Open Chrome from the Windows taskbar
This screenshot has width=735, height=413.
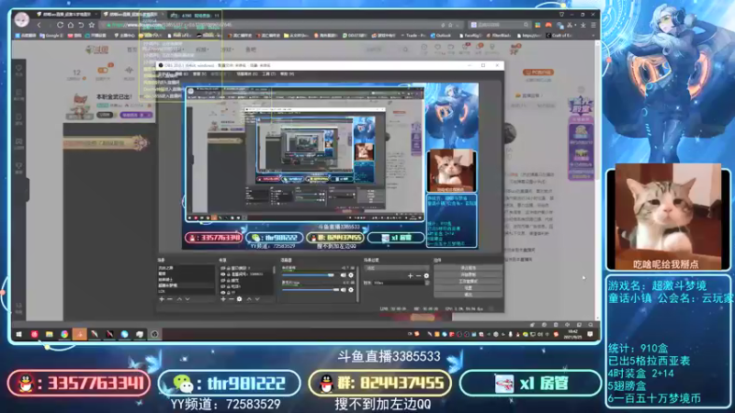tap(64, 334)
